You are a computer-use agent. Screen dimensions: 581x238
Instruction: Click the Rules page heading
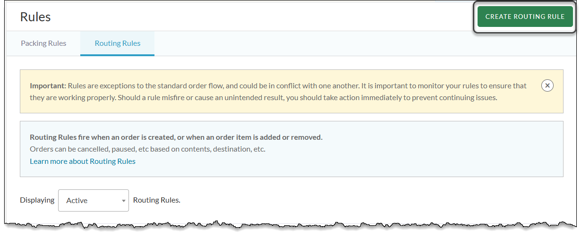(35, 17)
